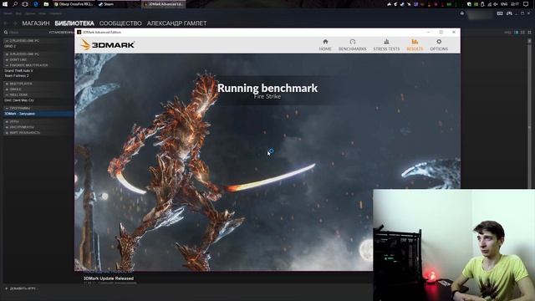Open Windows Action Center icon

pyautogui.click(x=526, y=4)
